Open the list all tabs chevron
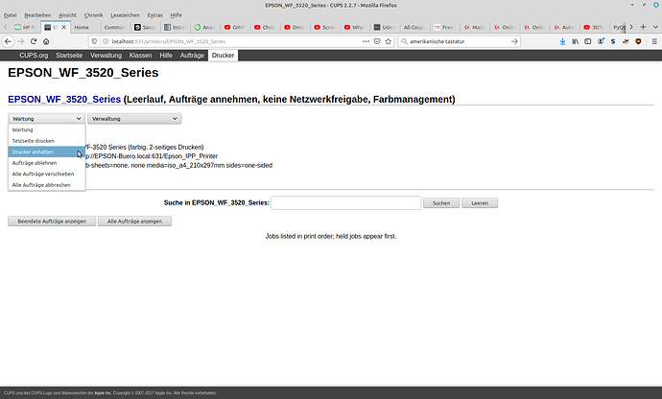The image size is (662, 399). [x=655, y=27]
